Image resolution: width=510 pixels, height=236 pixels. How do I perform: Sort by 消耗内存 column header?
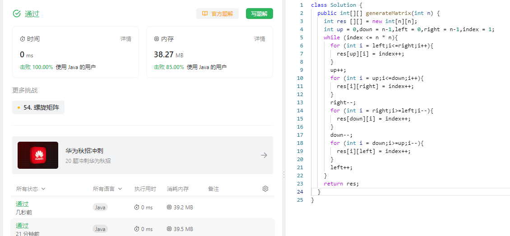coord(177,189)
